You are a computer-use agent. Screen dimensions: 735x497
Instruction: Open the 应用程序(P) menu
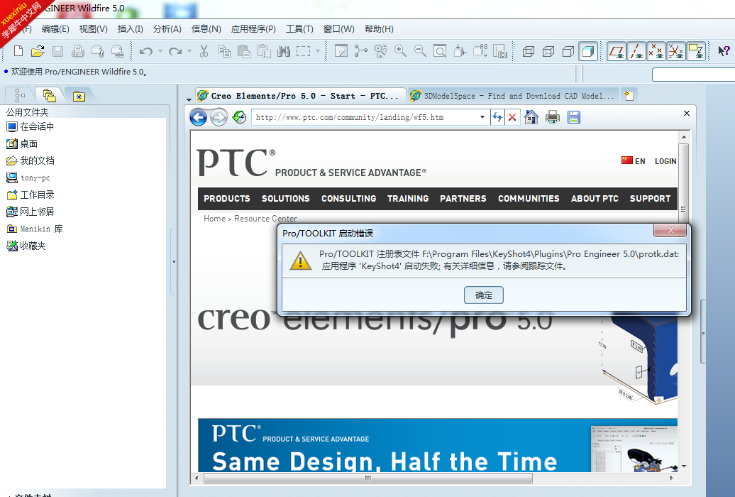(253, 29)
